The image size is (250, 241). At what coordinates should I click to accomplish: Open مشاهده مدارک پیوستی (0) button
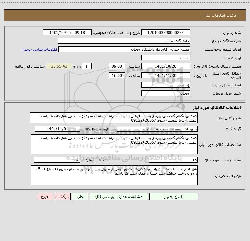tap(119, 196)
